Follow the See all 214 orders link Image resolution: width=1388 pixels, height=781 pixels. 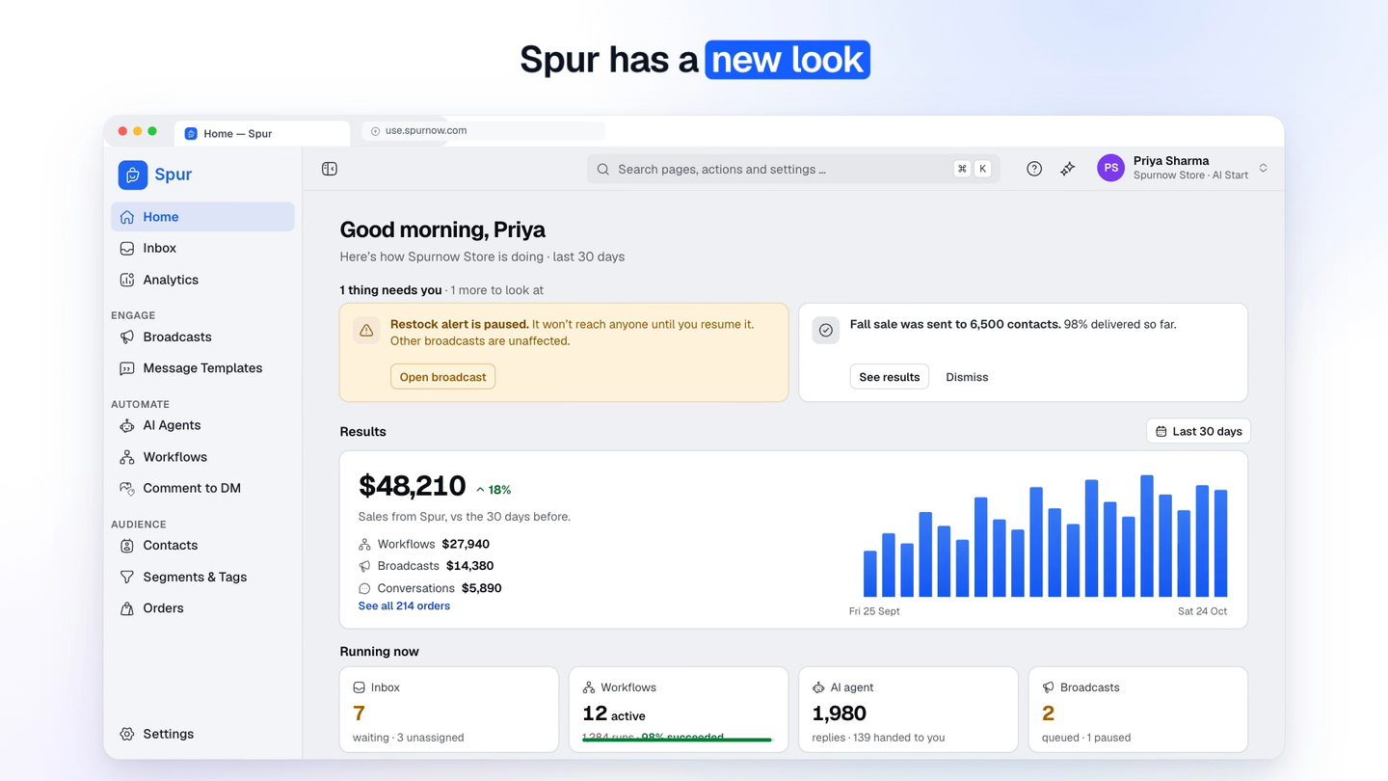coord(404,606)
